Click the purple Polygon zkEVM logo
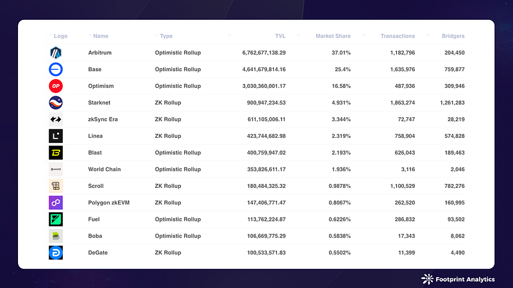This screenshot has height=288, width=513. click(x=56, y=203)
